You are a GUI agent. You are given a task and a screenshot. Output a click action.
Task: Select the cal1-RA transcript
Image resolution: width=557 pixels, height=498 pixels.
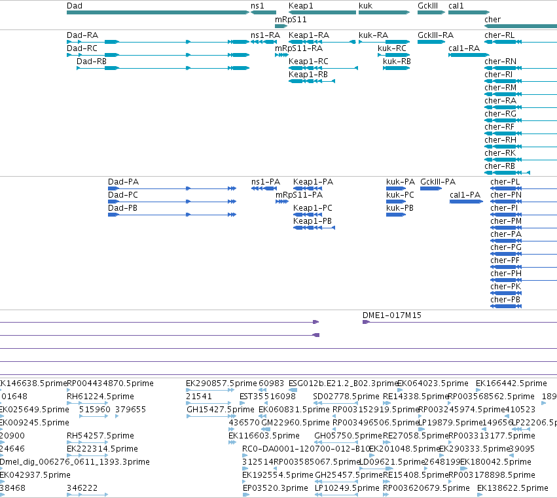point(469,55)
